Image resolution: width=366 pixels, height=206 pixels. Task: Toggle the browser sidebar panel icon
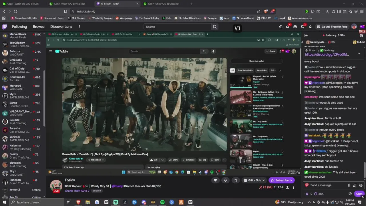tap(339, 11)
